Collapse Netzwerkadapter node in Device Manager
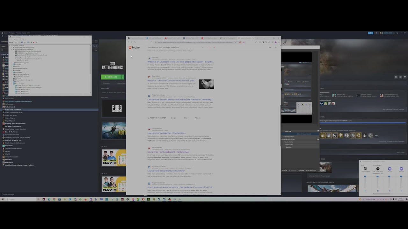 click(x=12, y=84)
